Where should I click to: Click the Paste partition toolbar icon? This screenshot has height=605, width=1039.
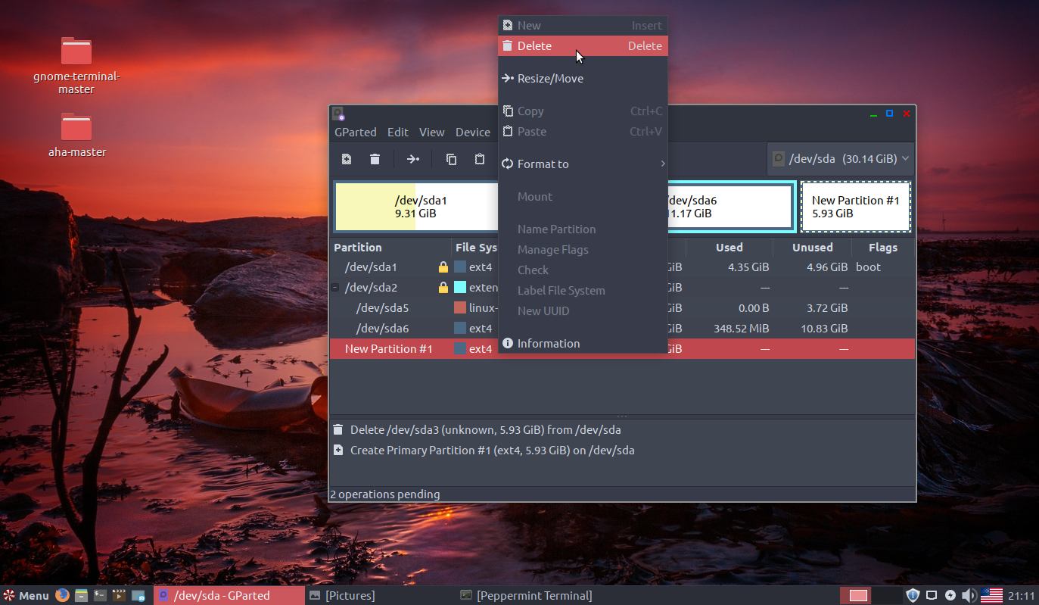[x=479, y=159]
